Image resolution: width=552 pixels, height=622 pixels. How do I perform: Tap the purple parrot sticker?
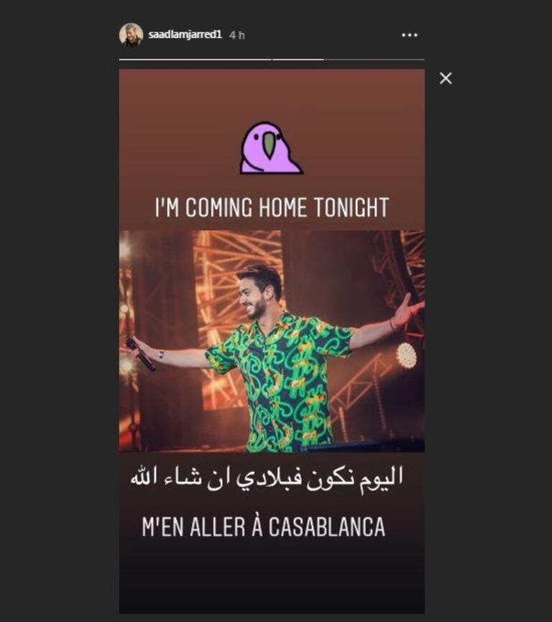271,148
